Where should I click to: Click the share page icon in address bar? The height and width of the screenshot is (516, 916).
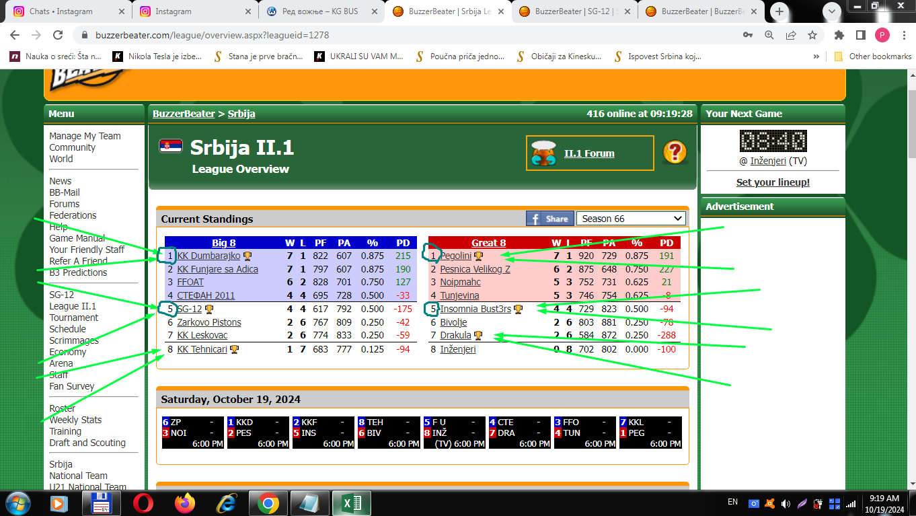click(791, 35)
